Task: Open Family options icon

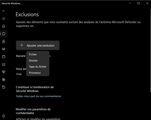Action: (x=4, y=80)
